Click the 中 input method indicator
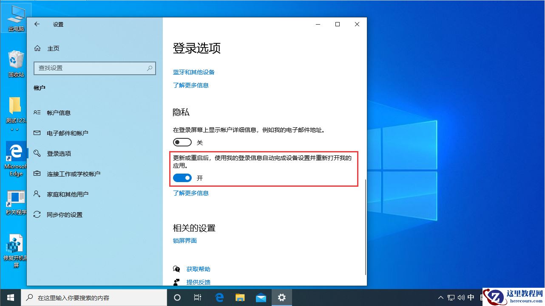Screen dimensions: 545x306 tap(472, 298)
